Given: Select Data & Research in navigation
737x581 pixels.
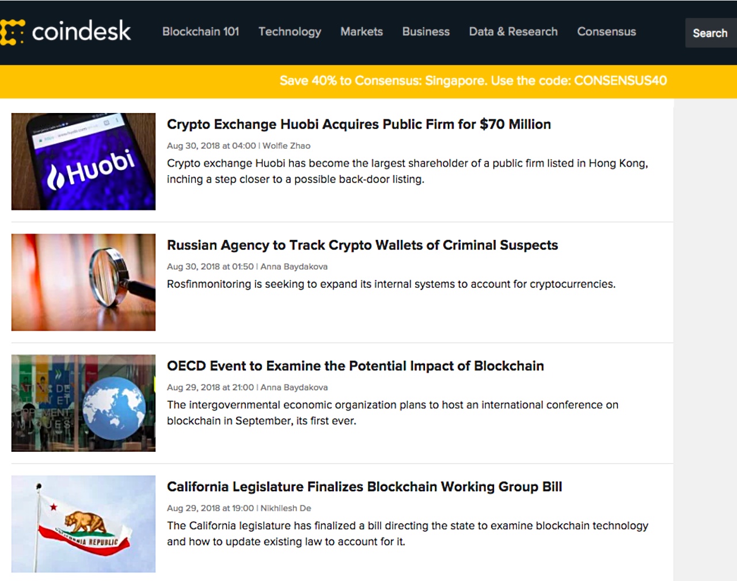Looking at the screenshot, I should [x=514, y=32].
